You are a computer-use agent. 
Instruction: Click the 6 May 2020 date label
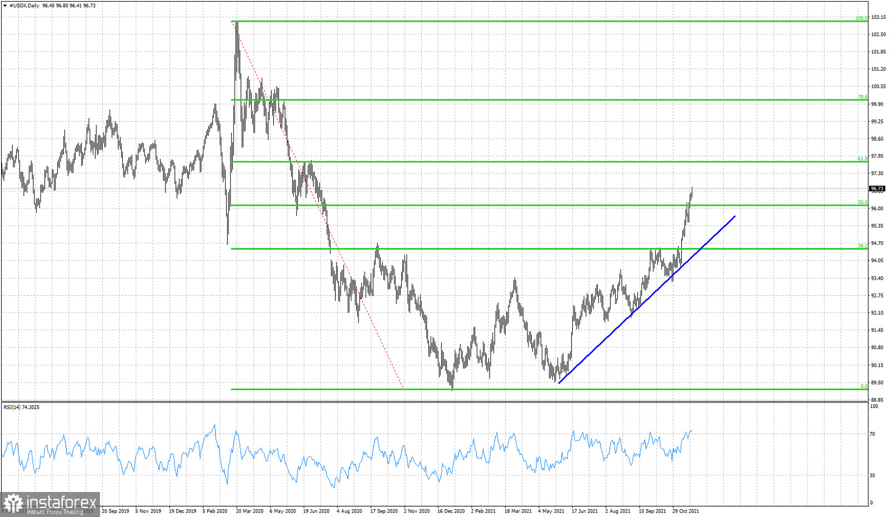(x=283, y=511)
